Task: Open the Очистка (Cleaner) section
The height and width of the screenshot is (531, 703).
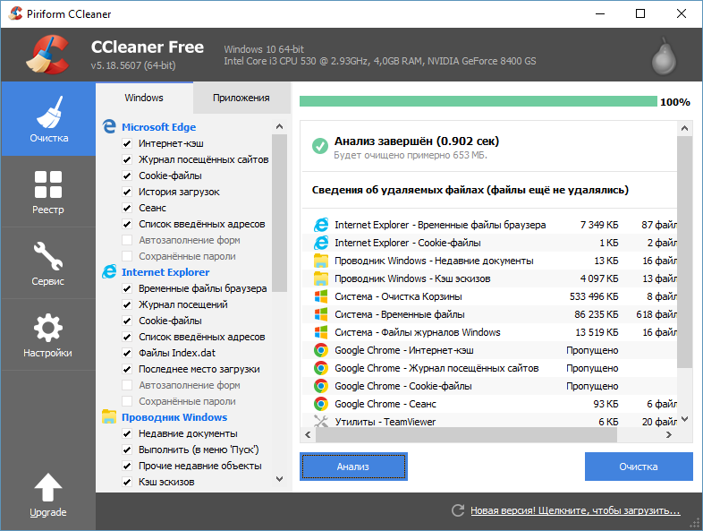Action: [x=48, y=119]
